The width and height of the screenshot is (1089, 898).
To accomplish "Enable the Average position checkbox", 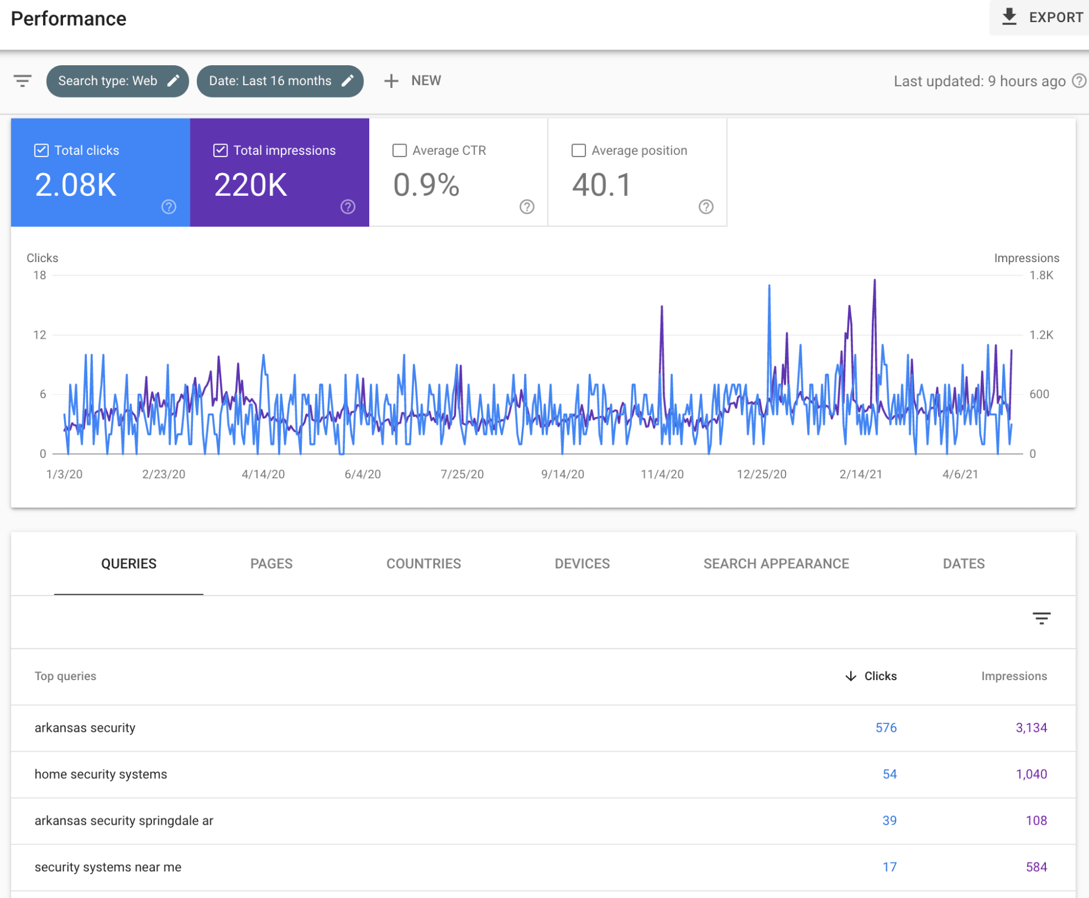I will click(579, 150).
